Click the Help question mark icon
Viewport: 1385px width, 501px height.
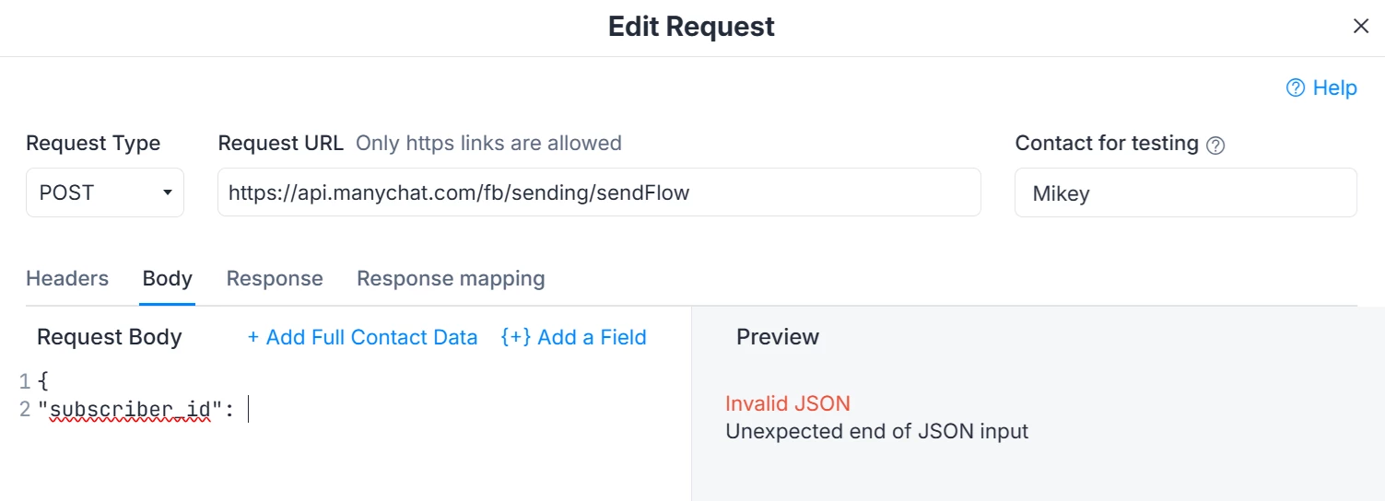(1296, 88)
